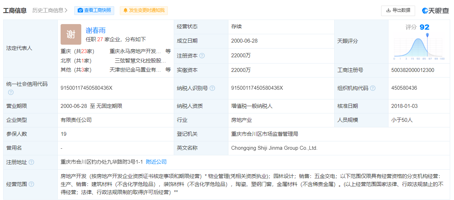454x200 pixels.
Task: Click the help icon beside 组织机构代码
Action: [x=373, y=88]
